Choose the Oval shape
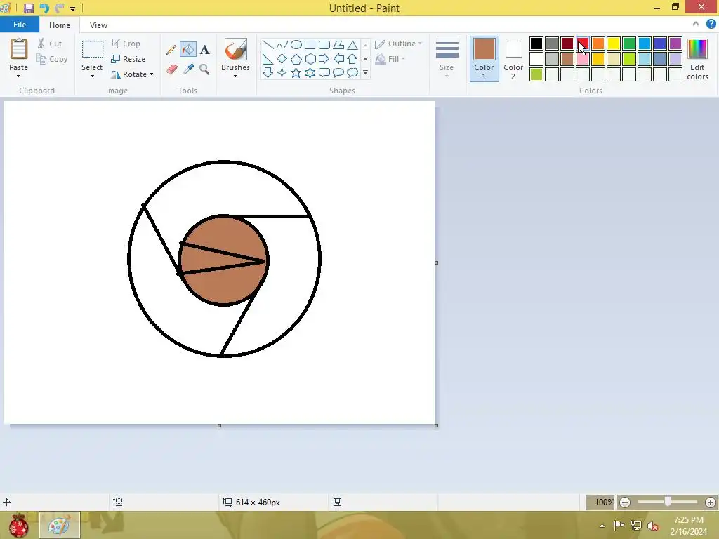 click(x=296, y=45)
